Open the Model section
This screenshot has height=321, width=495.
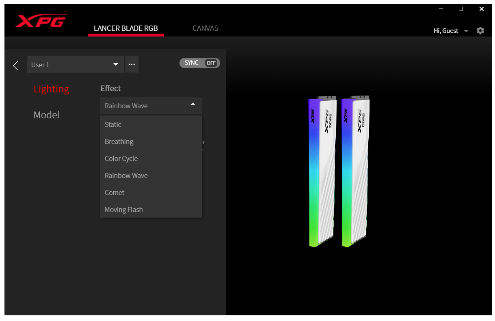point(46,115)
